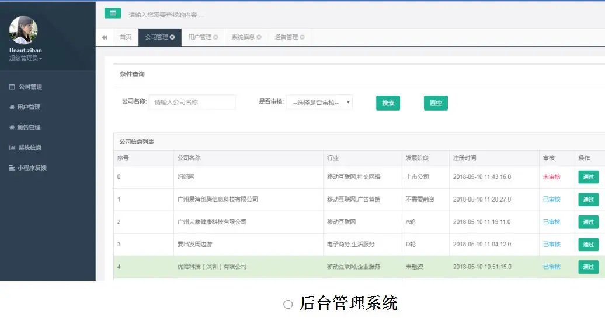605x318 pixels.
Task: Click 通过 for 优维科技（深圳）有限公司
Action: click(588, 267)
